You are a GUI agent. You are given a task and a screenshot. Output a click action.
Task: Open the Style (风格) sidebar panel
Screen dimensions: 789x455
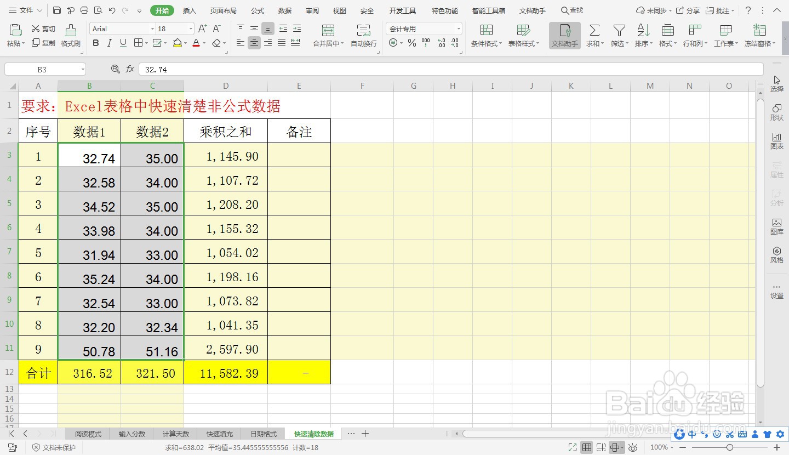point(777,255)
